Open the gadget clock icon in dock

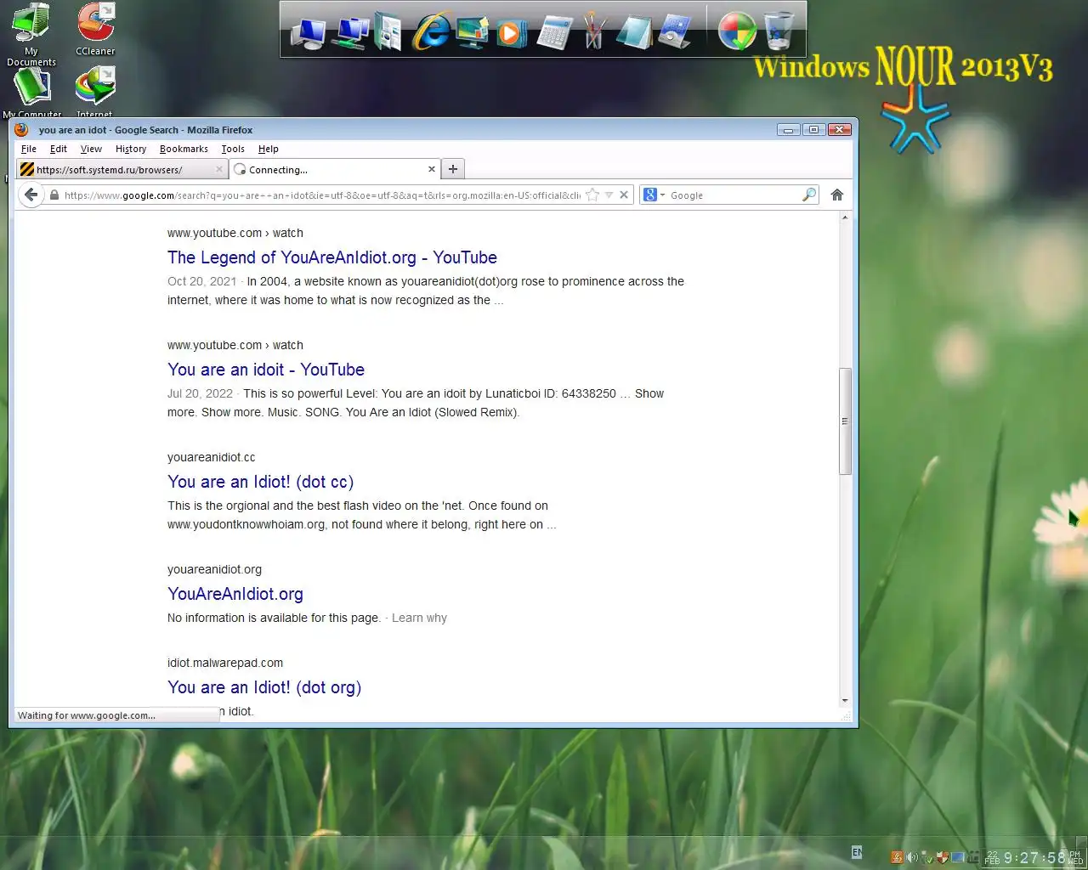pyautogui.click(x=675, y=32)
